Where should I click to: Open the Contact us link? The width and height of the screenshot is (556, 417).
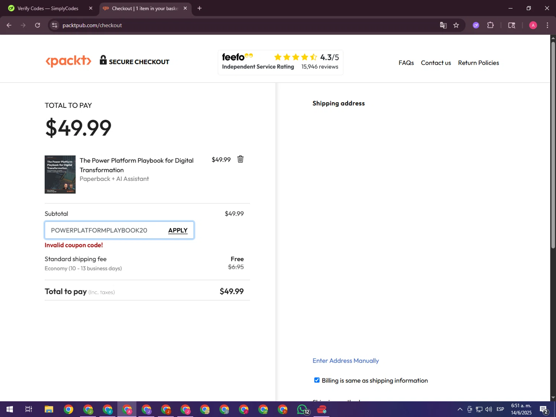pyautogui.click(x=436, y=63)
